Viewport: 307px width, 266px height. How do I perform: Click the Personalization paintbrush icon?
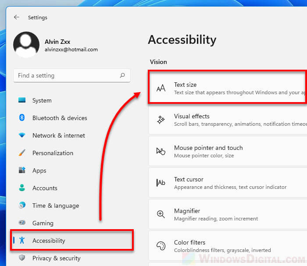pos(22,153)
